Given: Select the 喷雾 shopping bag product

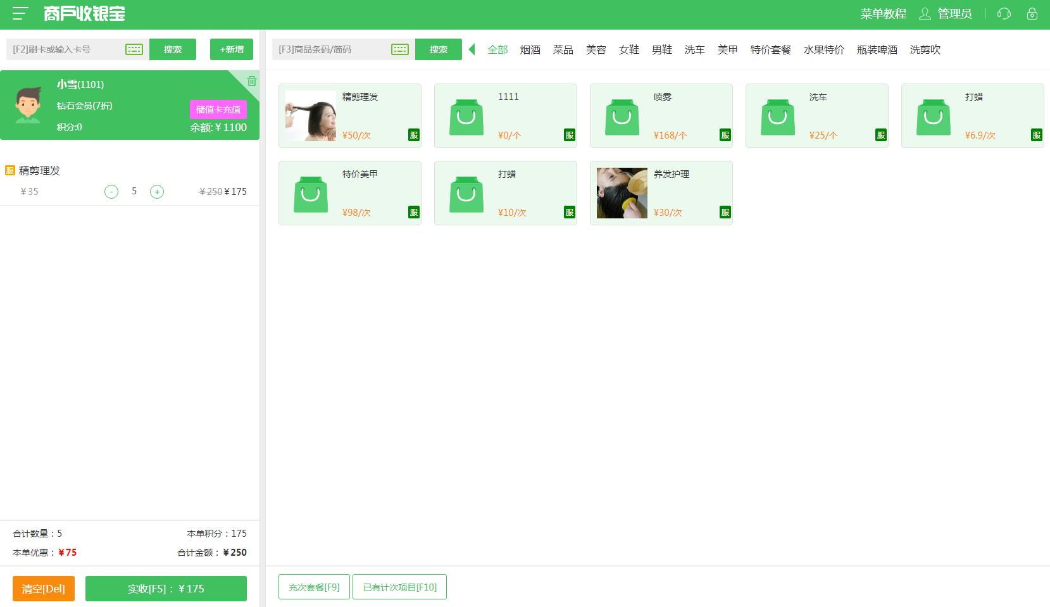Looking at the screenshot, I should (622, 116).
